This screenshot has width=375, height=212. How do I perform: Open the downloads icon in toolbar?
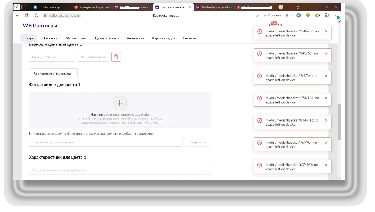point(336,16)
